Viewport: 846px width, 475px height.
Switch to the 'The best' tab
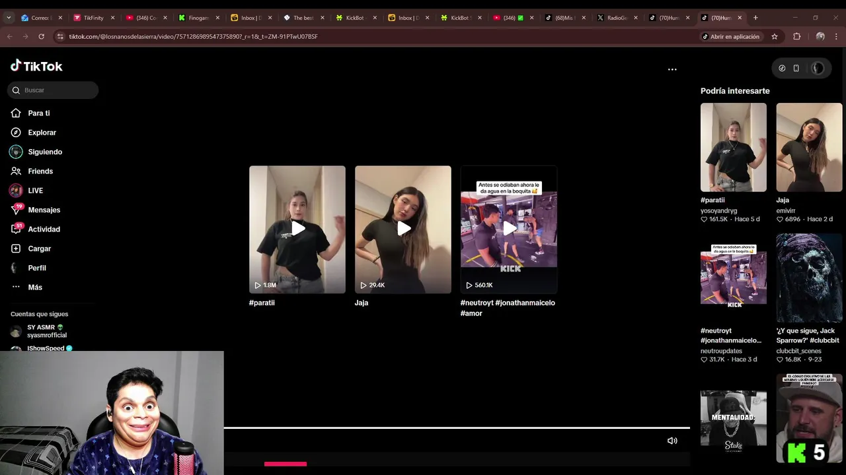coord(303,18)
